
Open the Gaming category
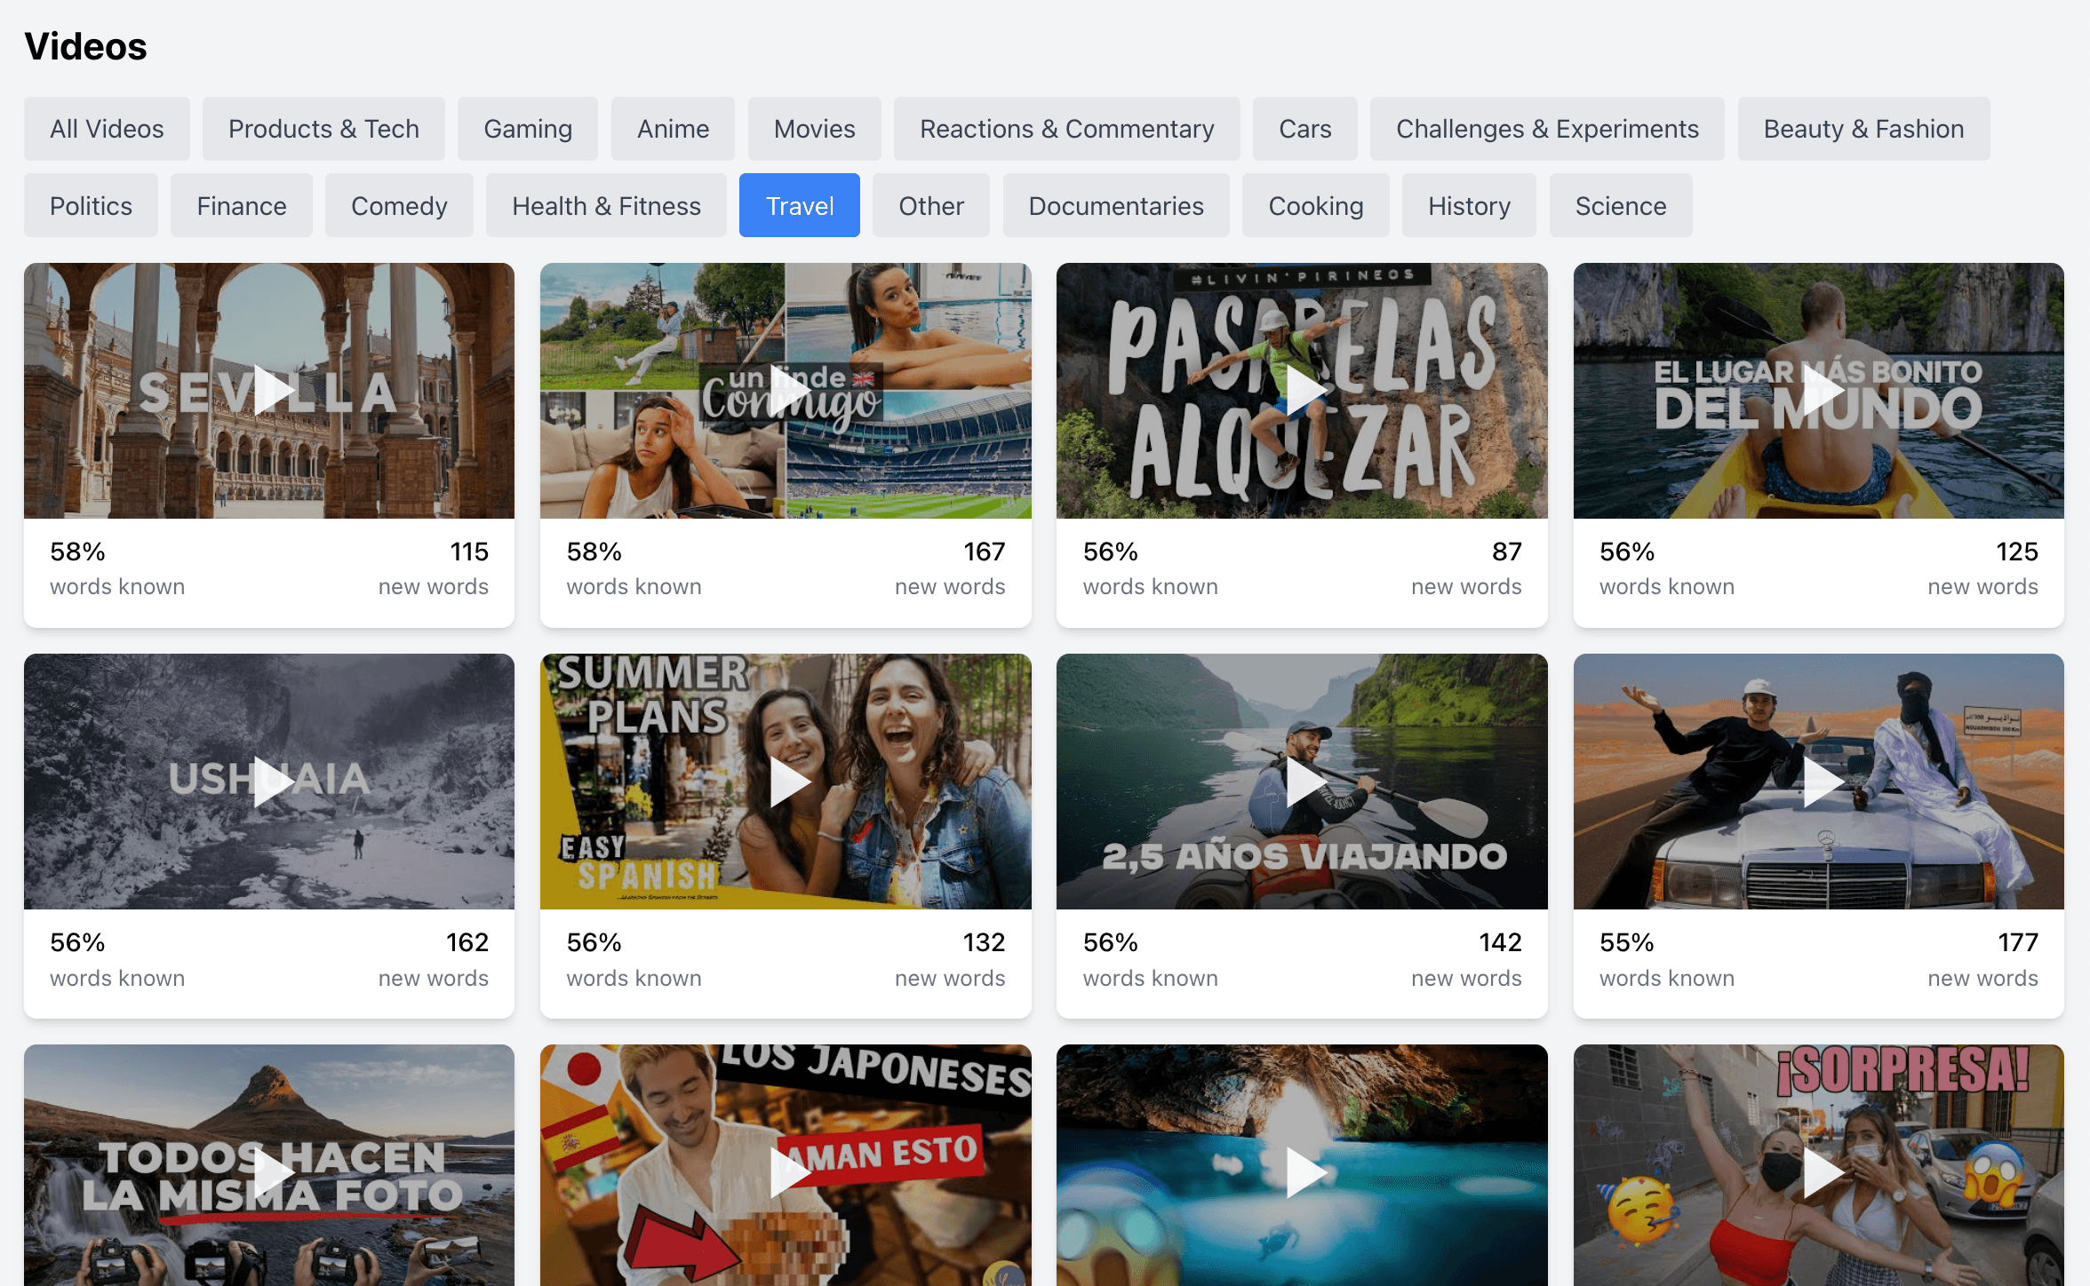point(528,129)
